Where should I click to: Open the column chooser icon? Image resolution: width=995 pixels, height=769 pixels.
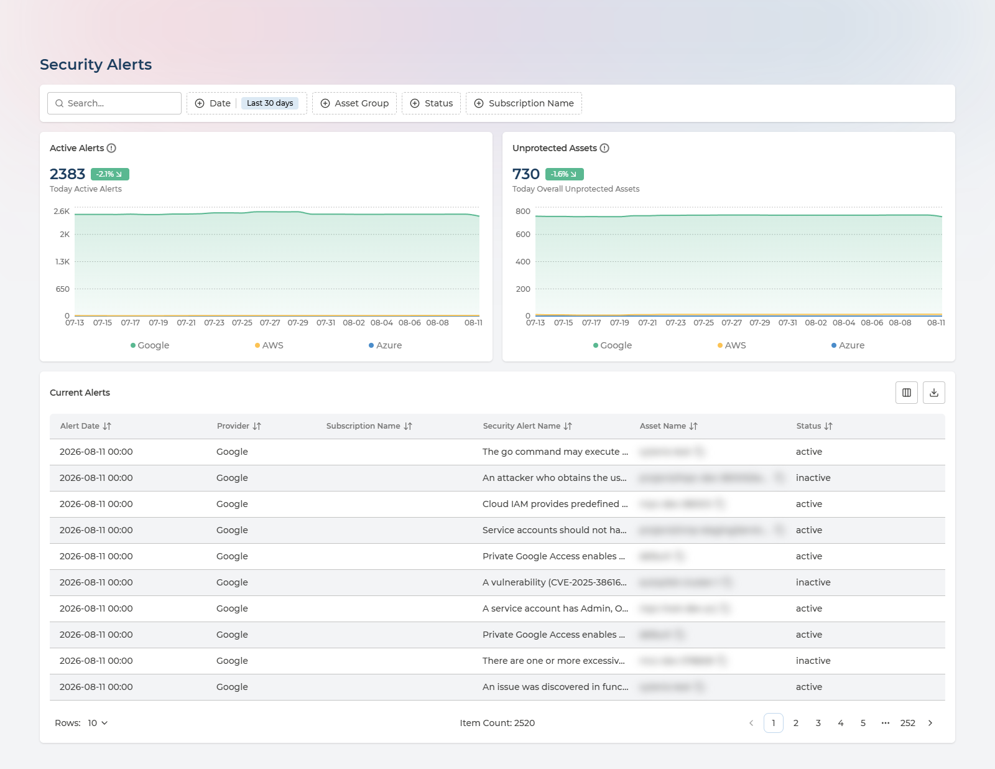point(907,393)
